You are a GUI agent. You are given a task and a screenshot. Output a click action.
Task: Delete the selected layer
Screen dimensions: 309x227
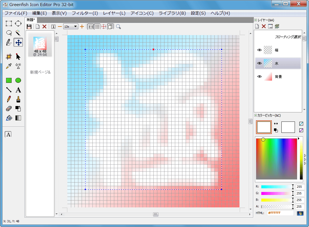pos(264,26)
